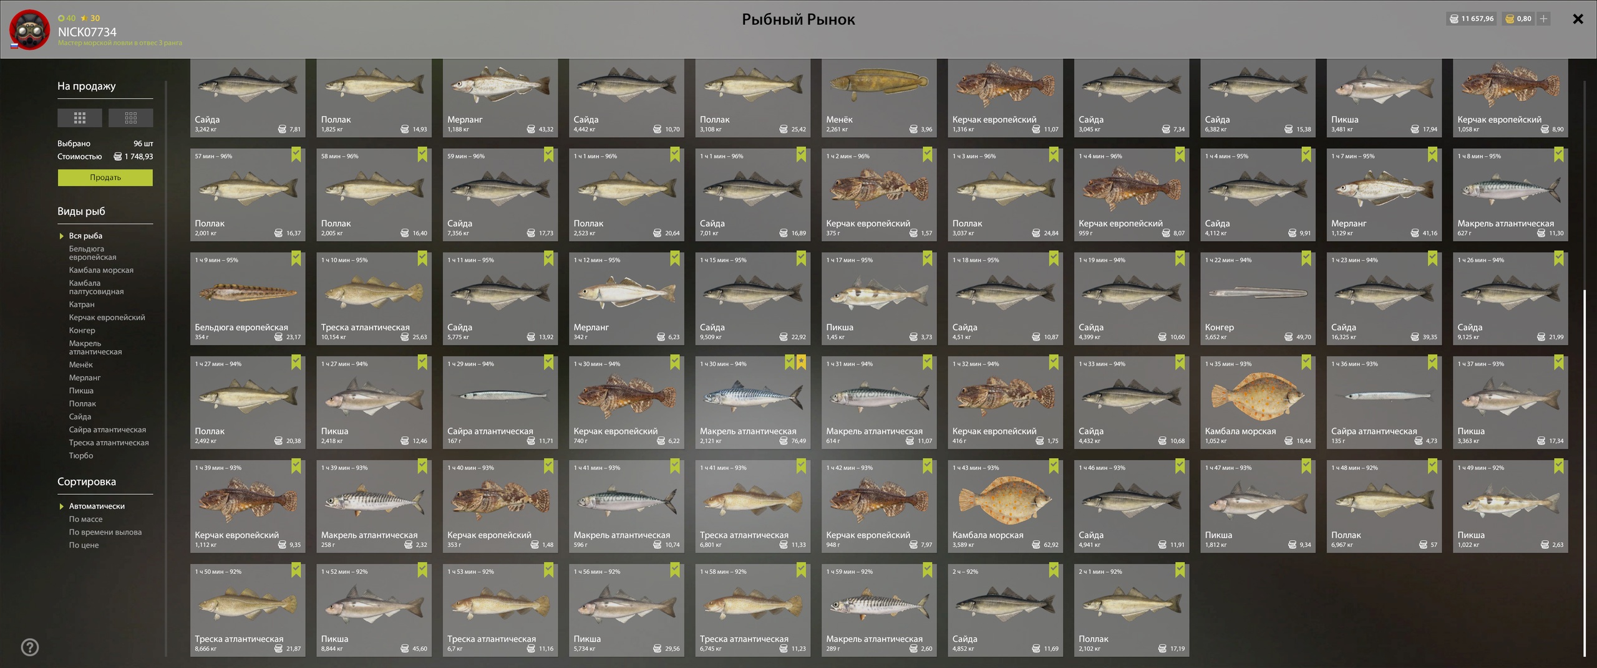Toggle selection on Сайра атлантическая 167 г
The image size is (1597, 668).
[549, 362]
